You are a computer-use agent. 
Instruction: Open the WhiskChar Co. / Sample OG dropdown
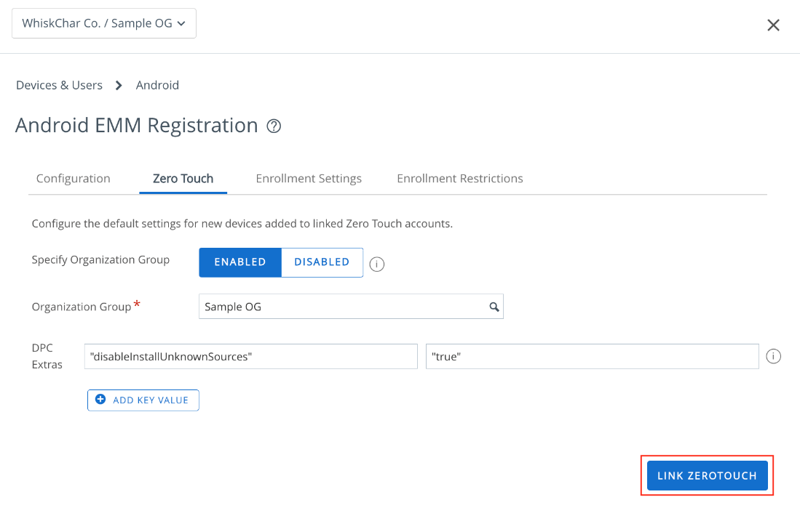(104, 23)
